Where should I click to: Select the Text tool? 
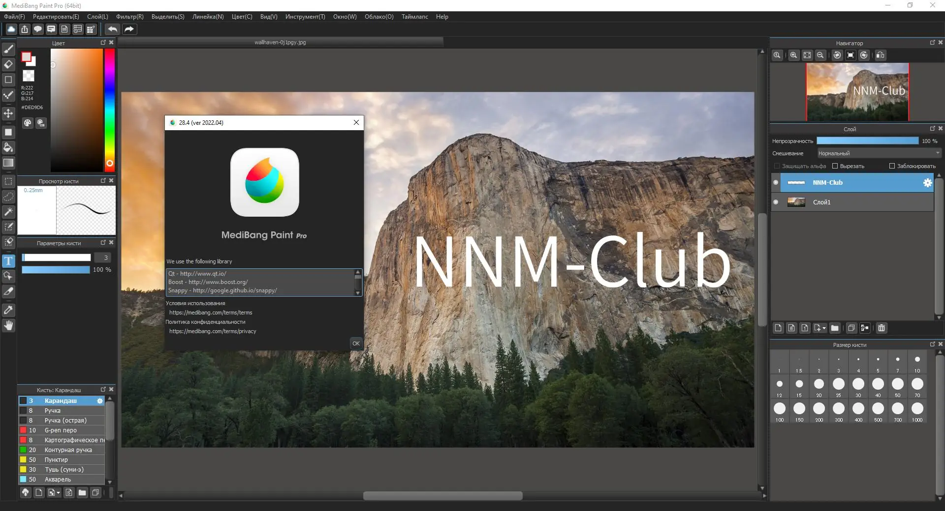tap(8, 261)
